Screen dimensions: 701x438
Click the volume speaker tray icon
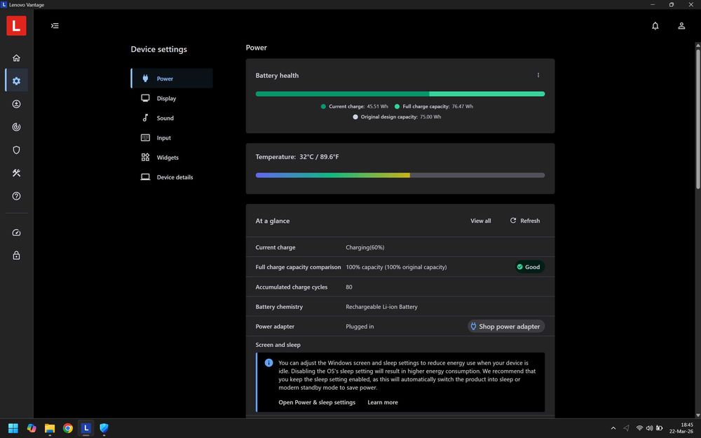[649, 428]
